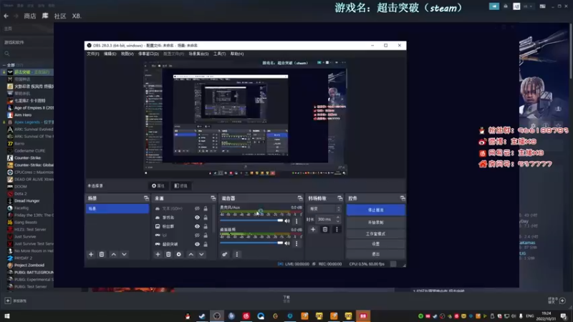Open mixer panel options three-dot menu
573x322 pixels.
click(x=237, y=254)
